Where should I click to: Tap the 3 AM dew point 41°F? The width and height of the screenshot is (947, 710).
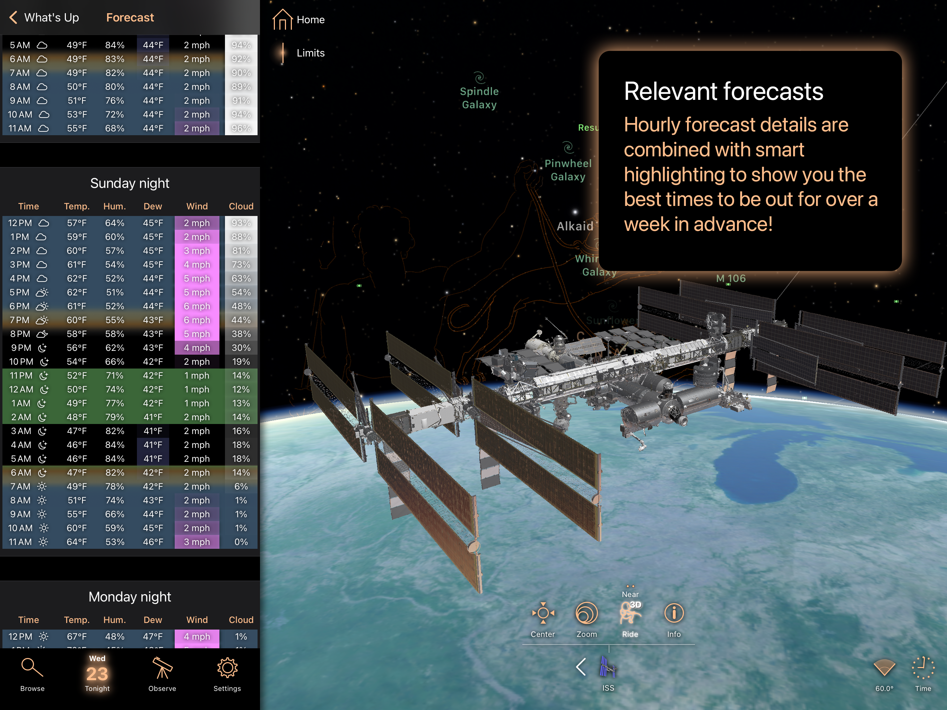153,431
